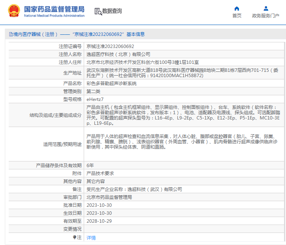286x245 pixels.
Task: Click the 注册人名称 label
Action: [70, 54]
